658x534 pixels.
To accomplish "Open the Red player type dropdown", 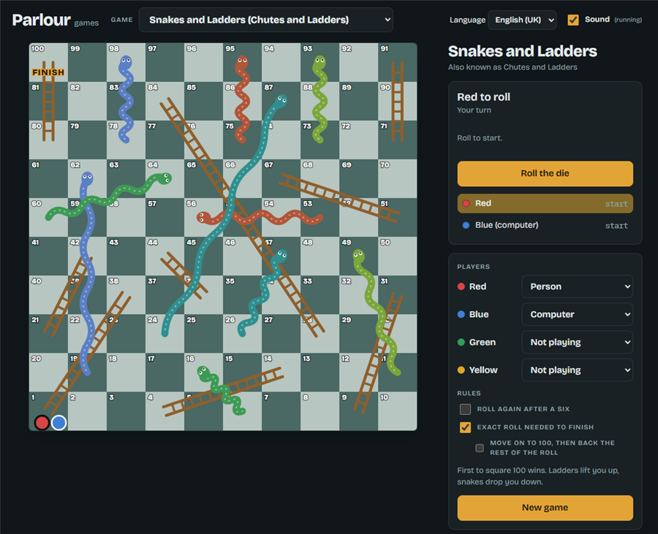I will pyautogui.click(x=578, y=286).
